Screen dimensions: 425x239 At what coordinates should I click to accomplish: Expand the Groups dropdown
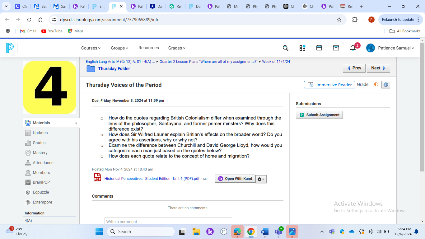(119, 48)
